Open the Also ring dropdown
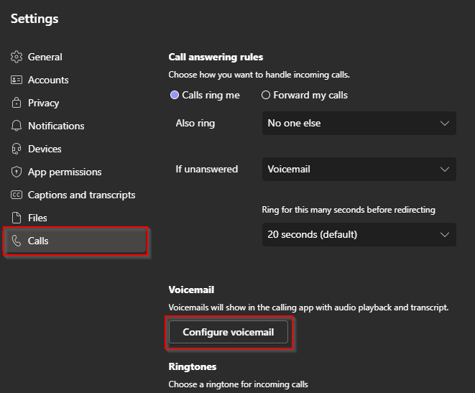This screenshot has height=393, width=475. tap(359, 124)
